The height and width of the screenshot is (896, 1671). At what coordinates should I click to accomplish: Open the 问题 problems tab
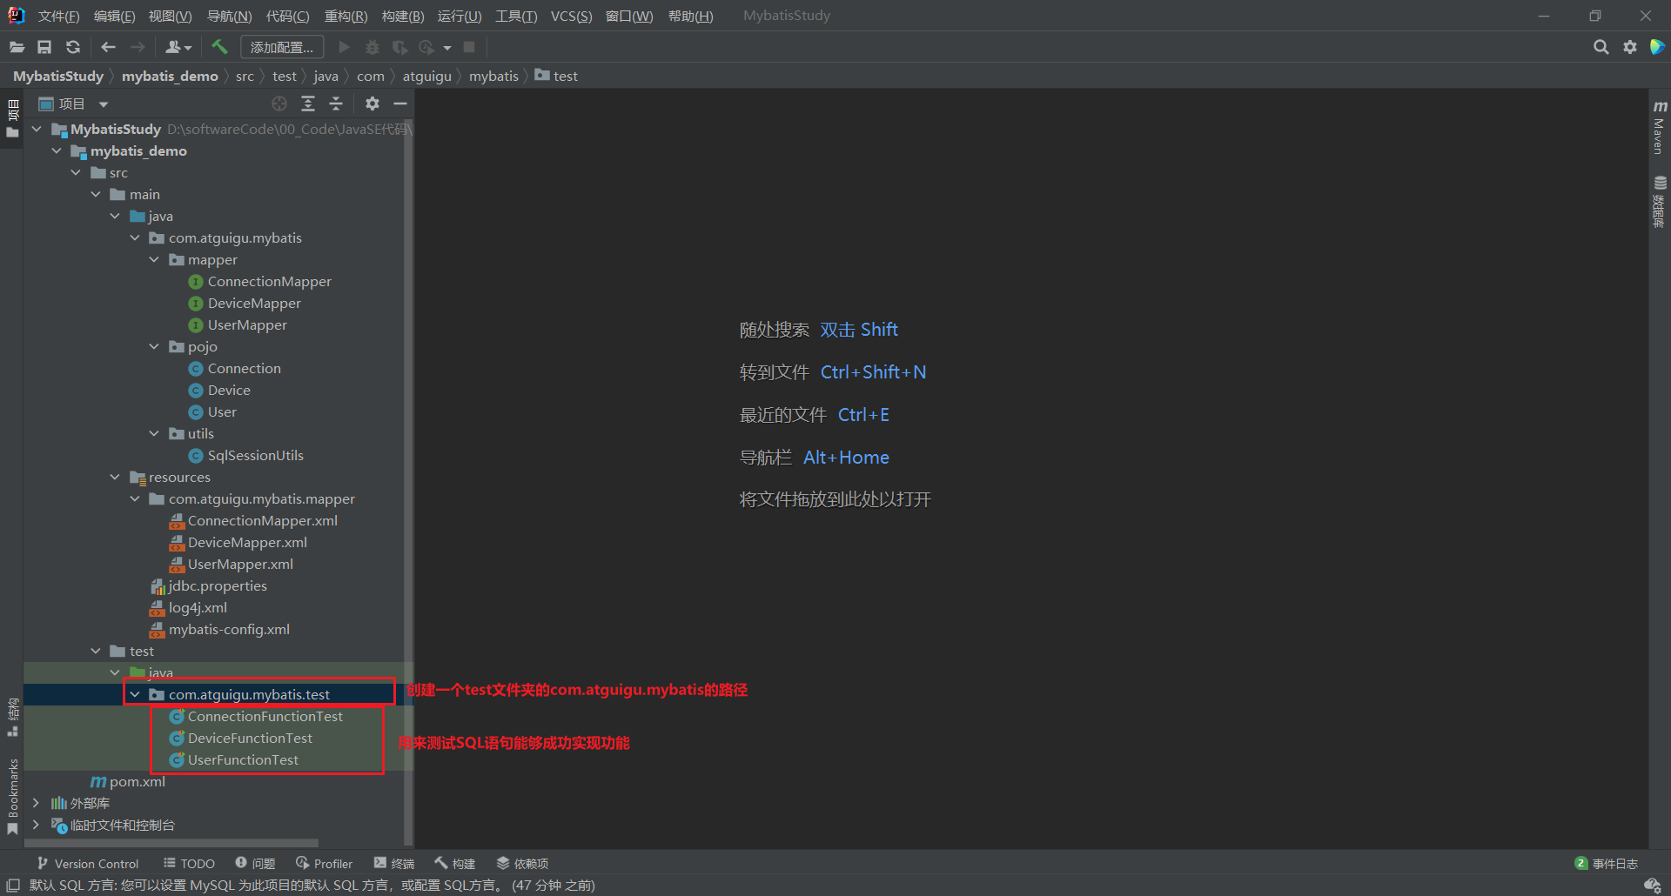coord(255,864)
